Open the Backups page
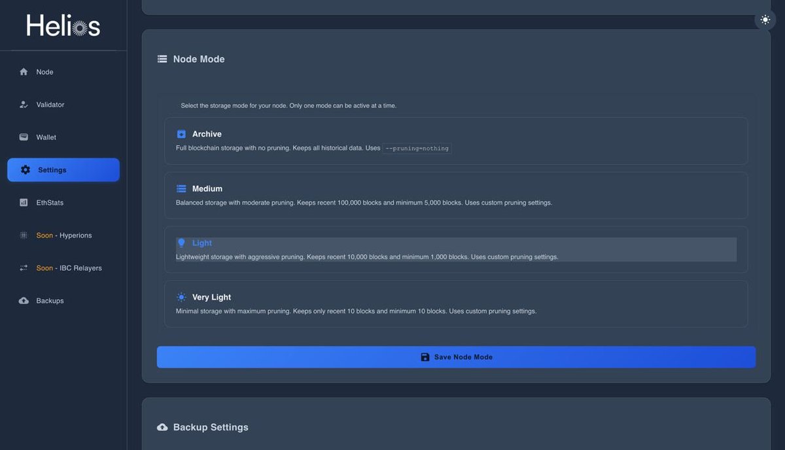The image size is (785, 450). click(63, 301)
